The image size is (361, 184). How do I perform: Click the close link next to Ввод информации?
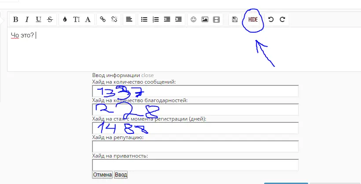coord(147,75)
